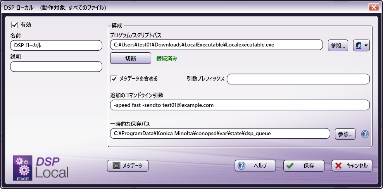Toggle the メタデータを含める checkbox
Image resolution: width=383 pixels, height=189 pixels.
coord(114,79)
